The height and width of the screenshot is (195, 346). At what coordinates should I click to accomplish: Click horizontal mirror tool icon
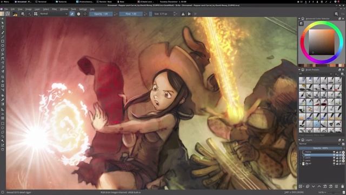183,14
